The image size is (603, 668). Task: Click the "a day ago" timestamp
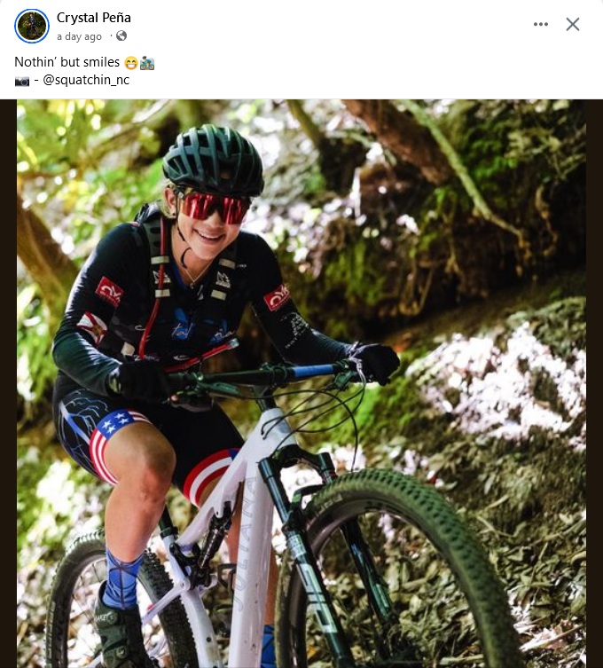80,36
